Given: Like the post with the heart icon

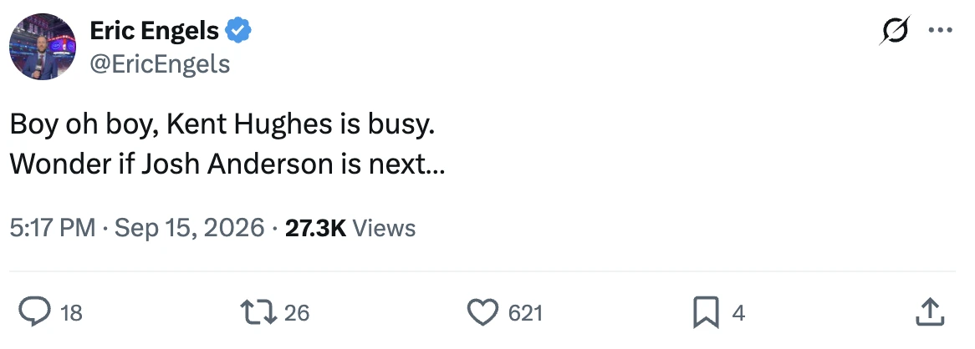Looking at the screenshot, I should click(482, 312).
